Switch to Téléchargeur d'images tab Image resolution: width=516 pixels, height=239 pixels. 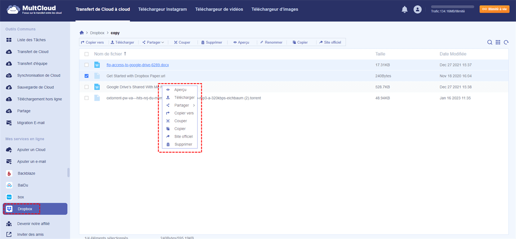[x=275, y=9]
